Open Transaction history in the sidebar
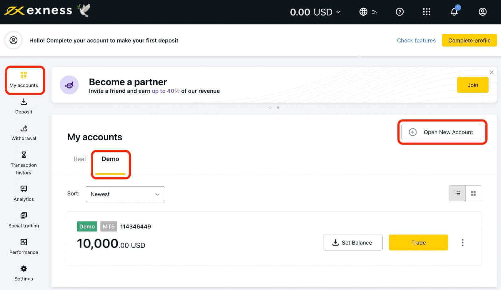This screenshot has height=290, width=501. pyautogui.click(x=24, y=163)
